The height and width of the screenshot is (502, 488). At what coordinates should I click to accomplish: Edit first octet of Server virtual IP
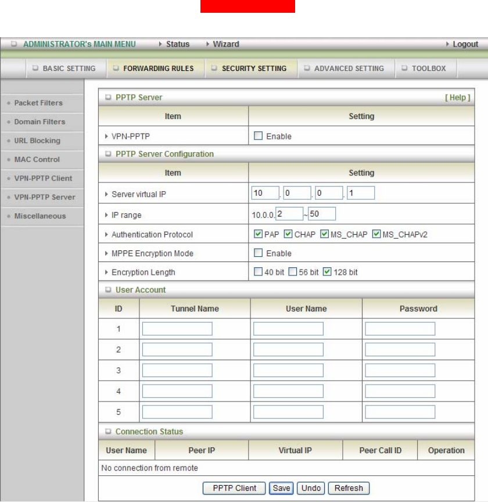(265, 193)
